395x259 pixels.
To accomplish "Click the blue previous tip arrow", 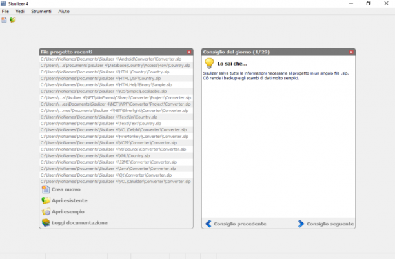I will click(x=208, y=224).
